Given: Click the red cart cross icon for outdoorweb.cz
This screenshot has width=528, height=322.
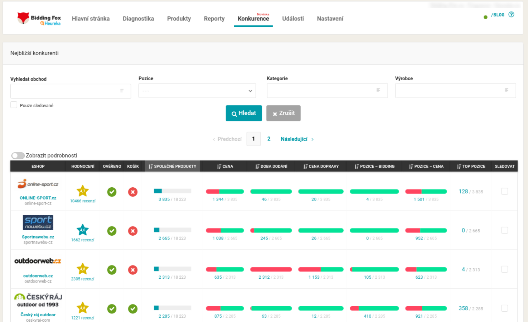Looking at the screenshot, I should [133, 270].
